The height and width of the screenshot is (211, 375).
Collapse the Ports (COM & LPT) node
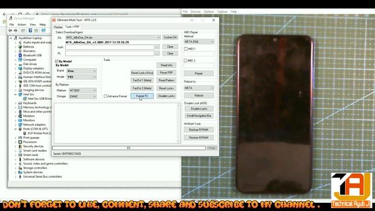(x=16, y=129)
